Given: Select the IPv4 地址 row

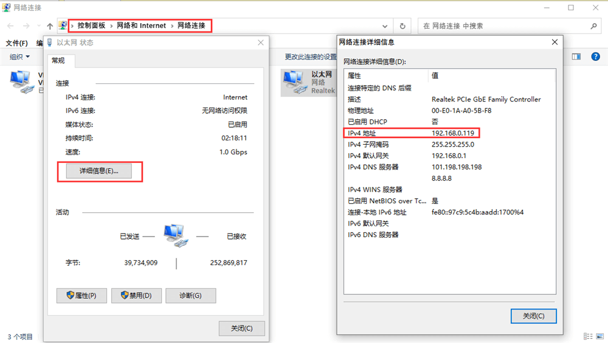Looking at the screenshot, I should [450, 133].
